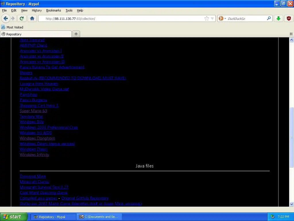This screenshot has height=221, width=294.
Task: Open the Tools menu
Action: [x=69, y=10]
